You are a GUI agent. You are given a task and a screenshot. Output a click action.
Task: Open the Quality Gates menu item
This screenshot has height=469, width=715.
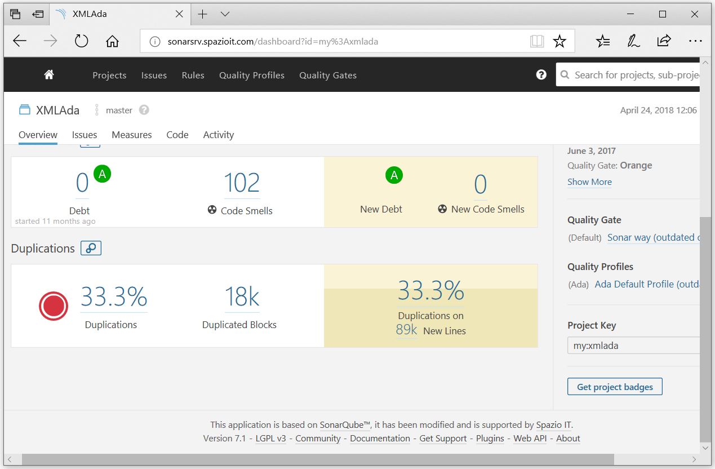(x=327, y=75)
